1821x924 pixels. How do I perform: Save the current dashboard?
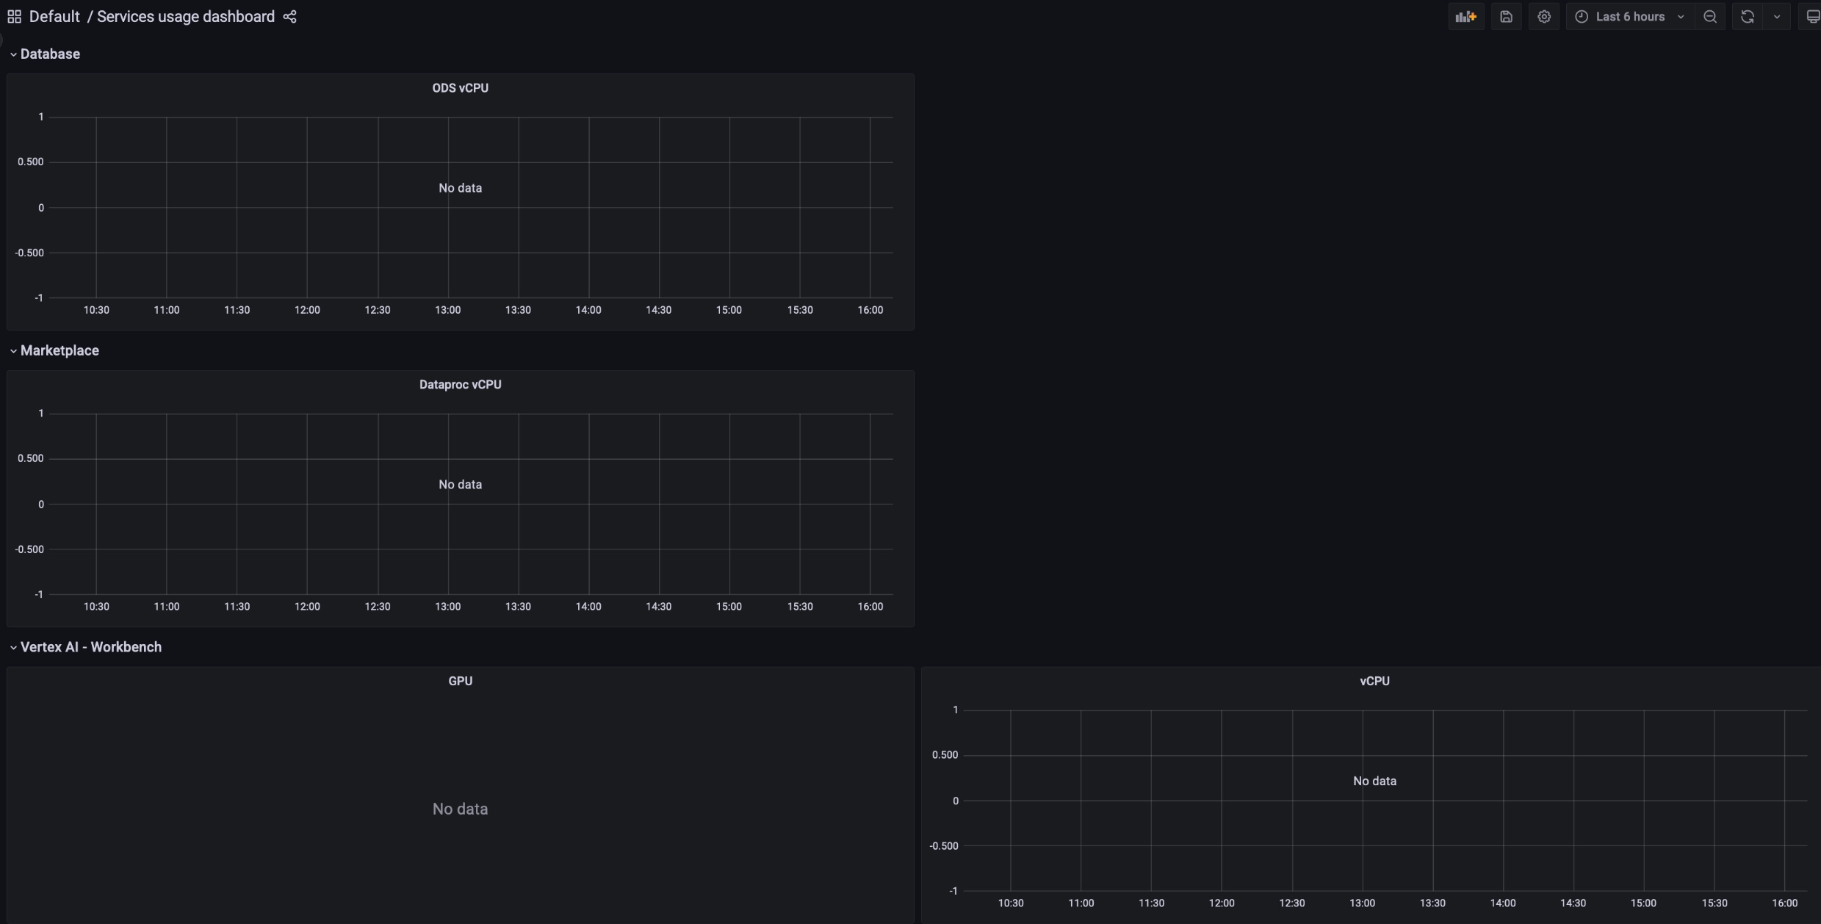[1507, 16]
